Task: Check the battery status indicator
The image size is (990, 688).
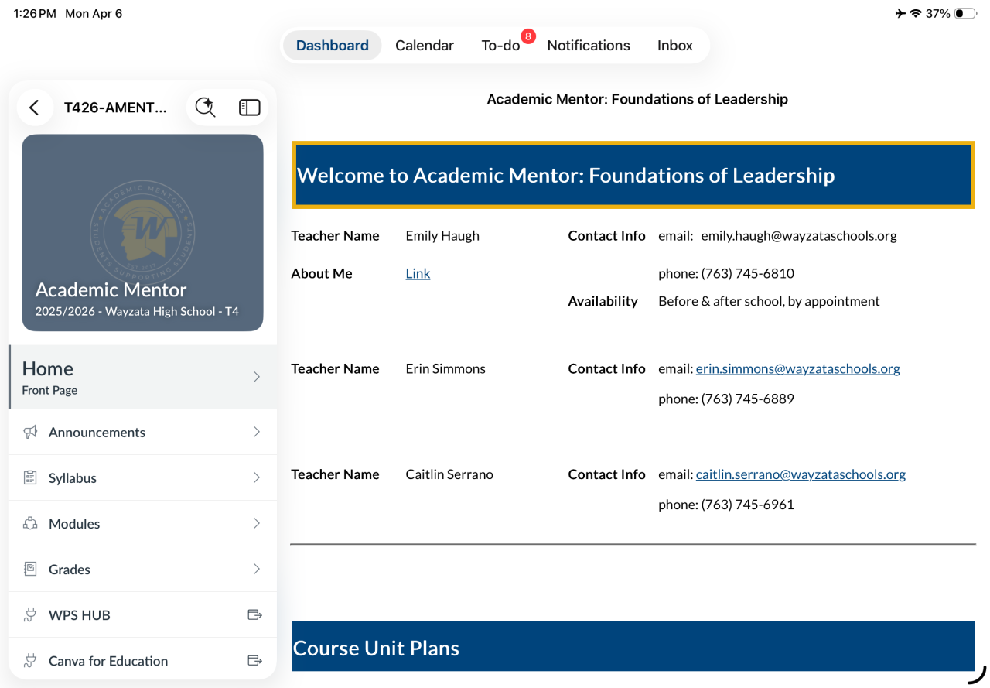Action: [x=964, y=13]
